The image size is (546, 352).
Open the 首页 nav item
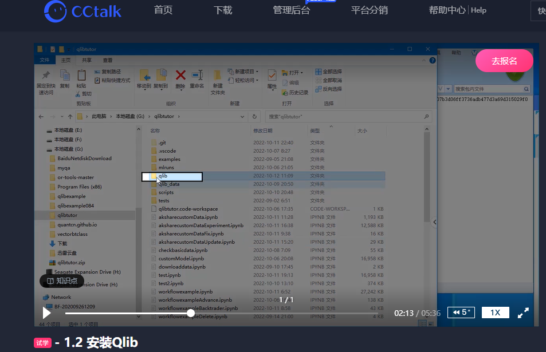pyautogui.click(x=163, y=10)
